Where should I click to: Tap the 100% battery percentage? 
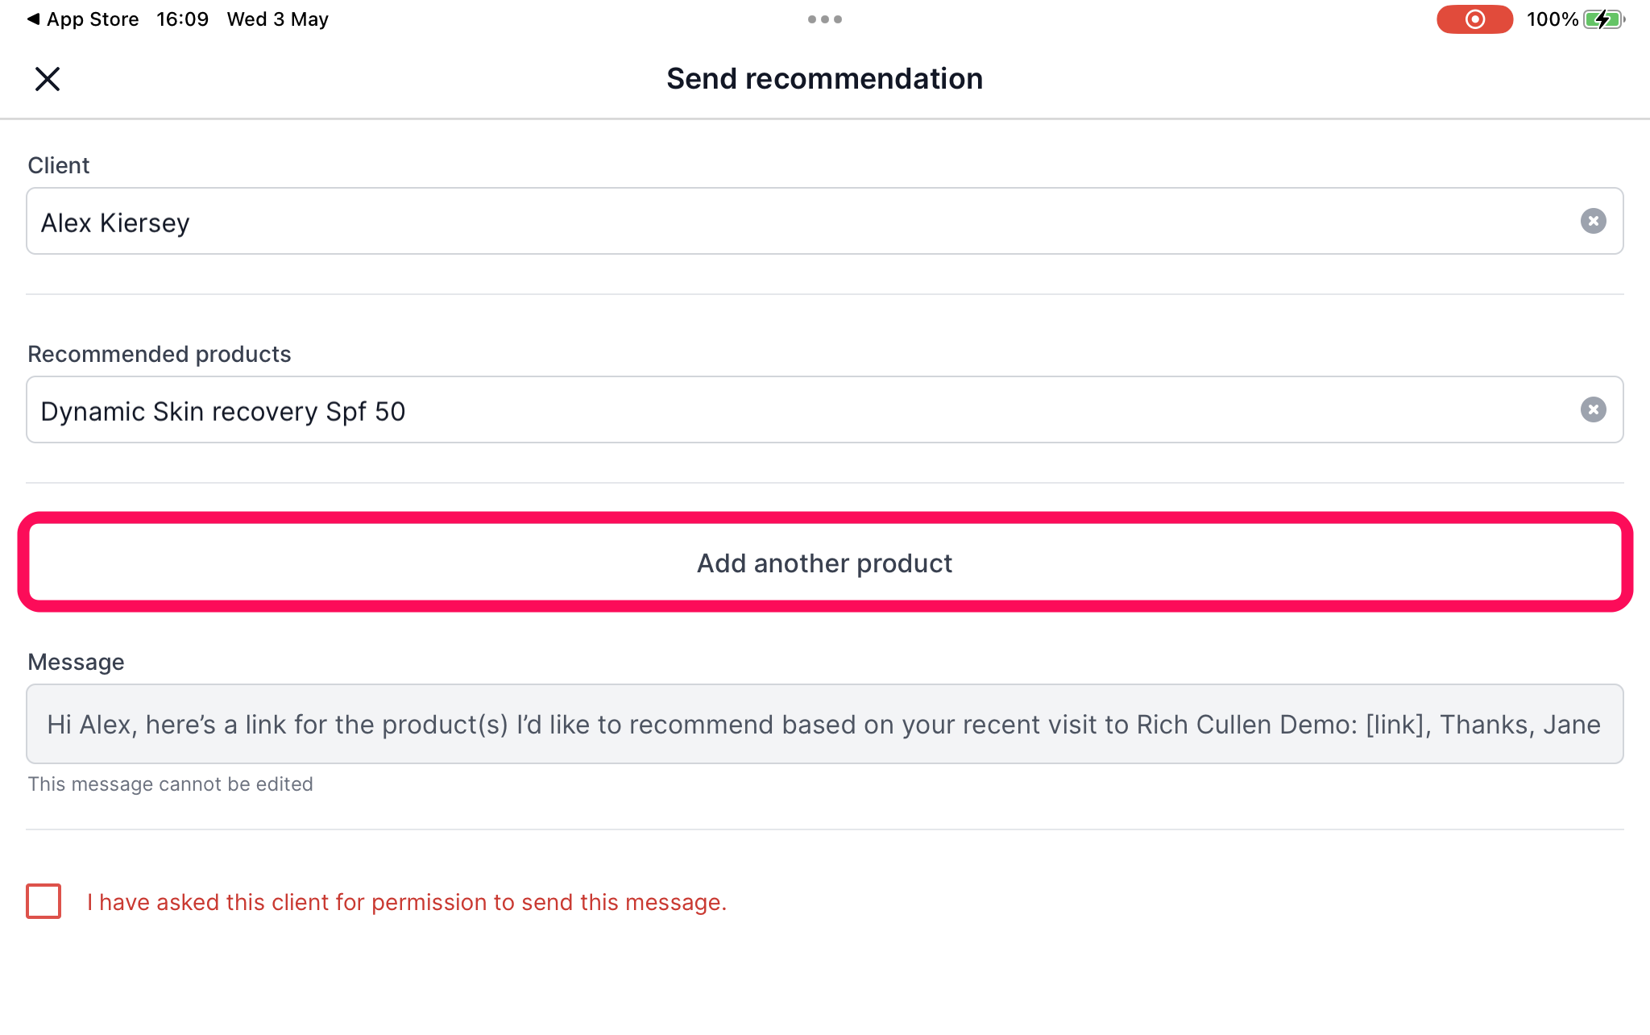coord(1553,19)
